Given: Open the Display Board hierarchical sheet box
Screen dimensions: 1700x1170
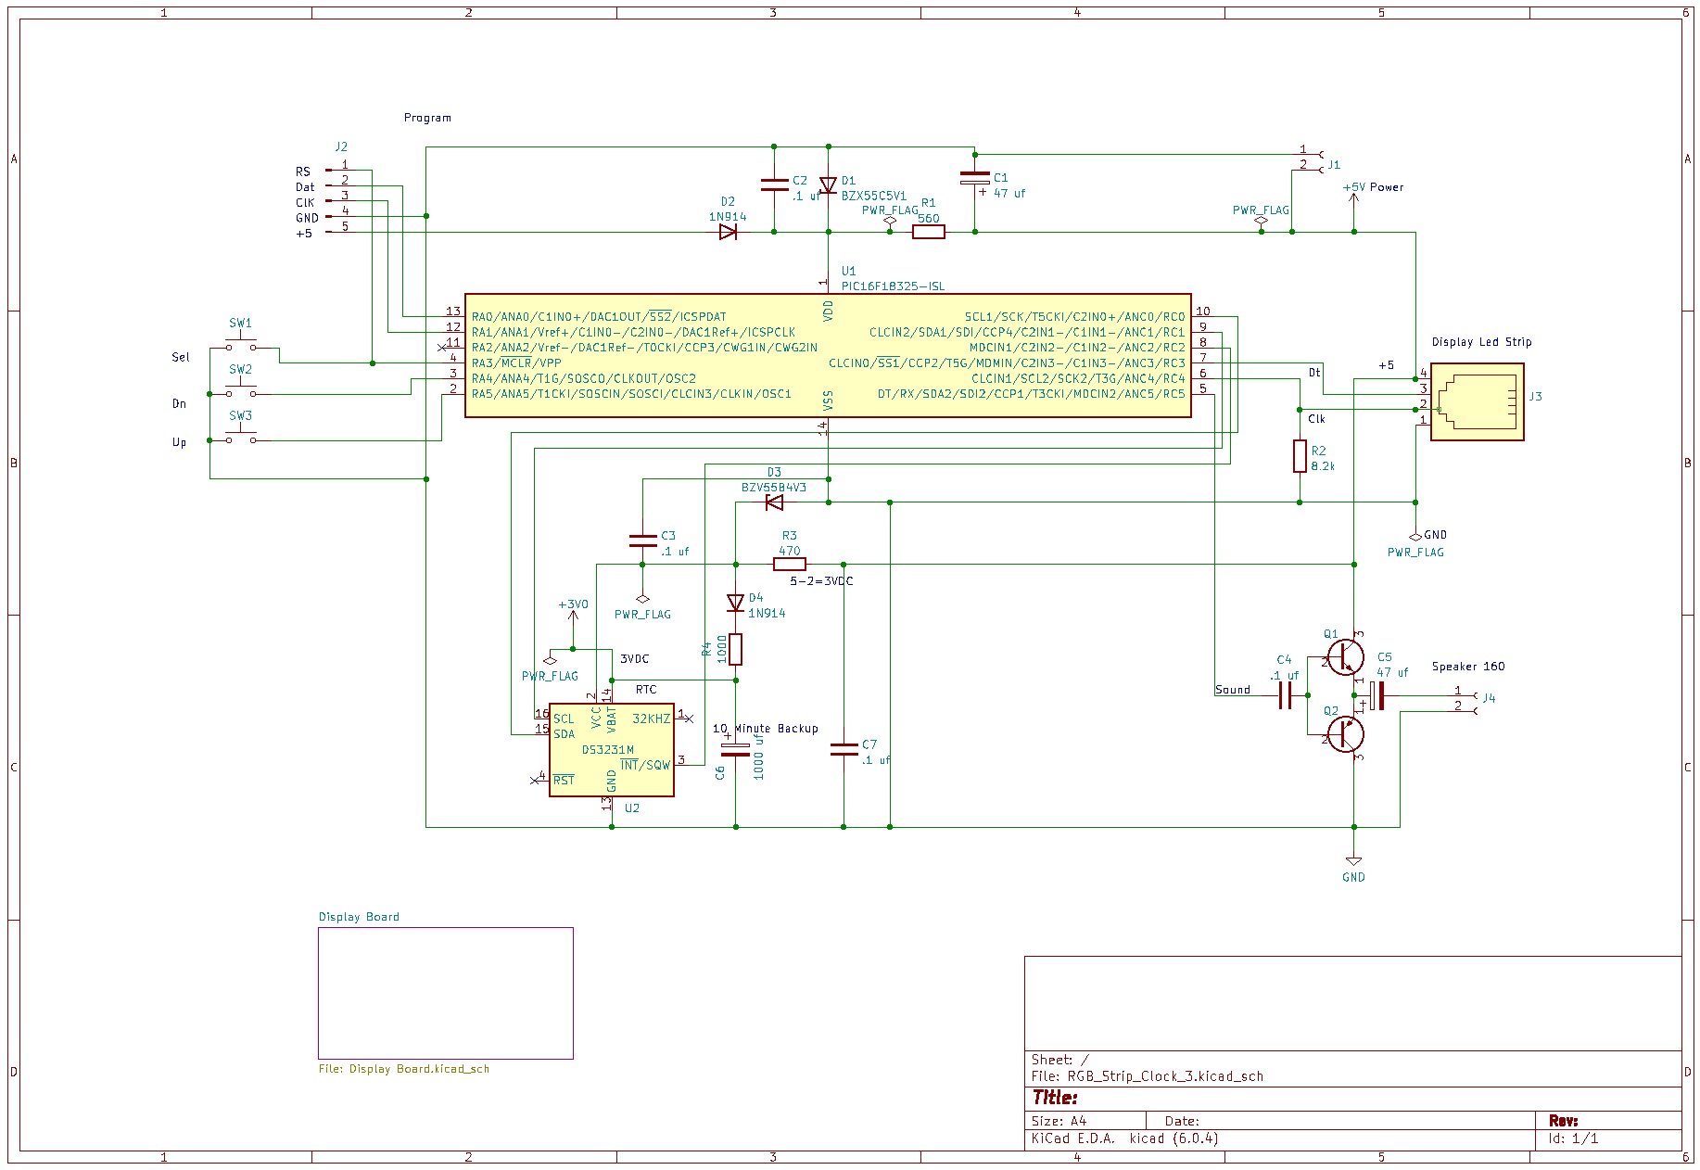Looking at the screenshot, I should [445, 992].
